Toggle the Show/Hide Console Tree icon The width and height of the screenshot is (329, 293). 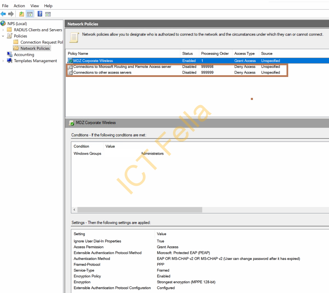(x=30, y=14)
